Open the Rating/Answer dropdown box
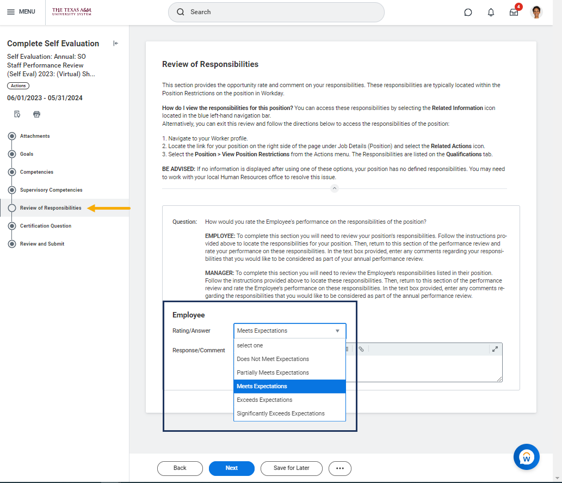This screenshot has height=483, width=562. click(289, 331)
